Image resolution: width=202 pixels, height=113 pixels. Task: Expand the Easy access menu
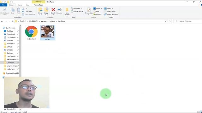[77, 11]
